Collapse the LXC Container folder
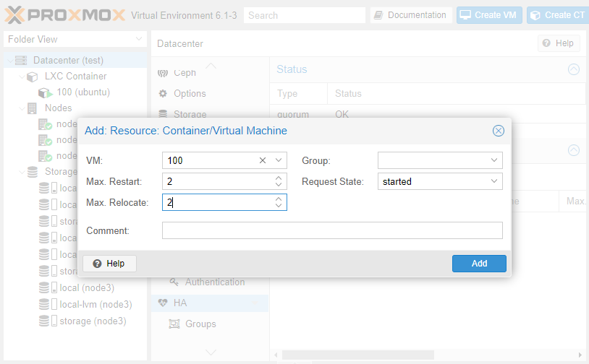 [21, 77]
